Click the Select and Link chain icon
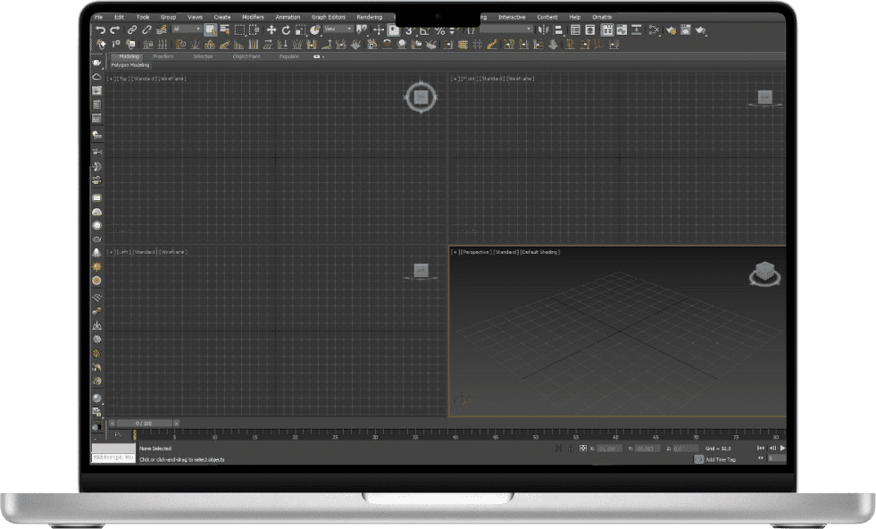 [x=131, y=29]
